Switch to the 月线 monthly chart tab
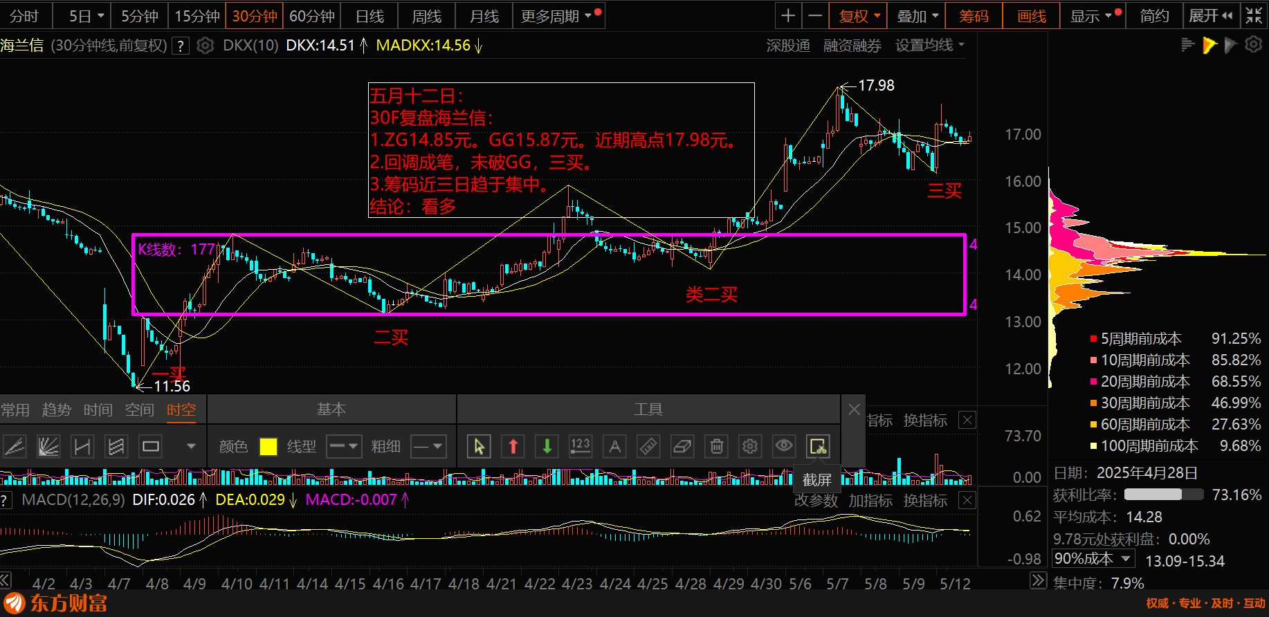 [x=484, y=16]
